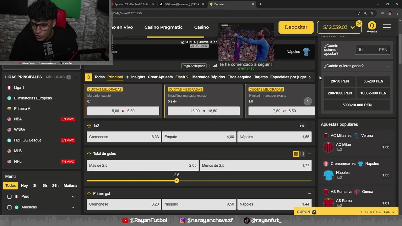The width and height of the screenshot is (402, 226).
Task: Click the Nápoles team shirt in match header
Action: point(307,52)
